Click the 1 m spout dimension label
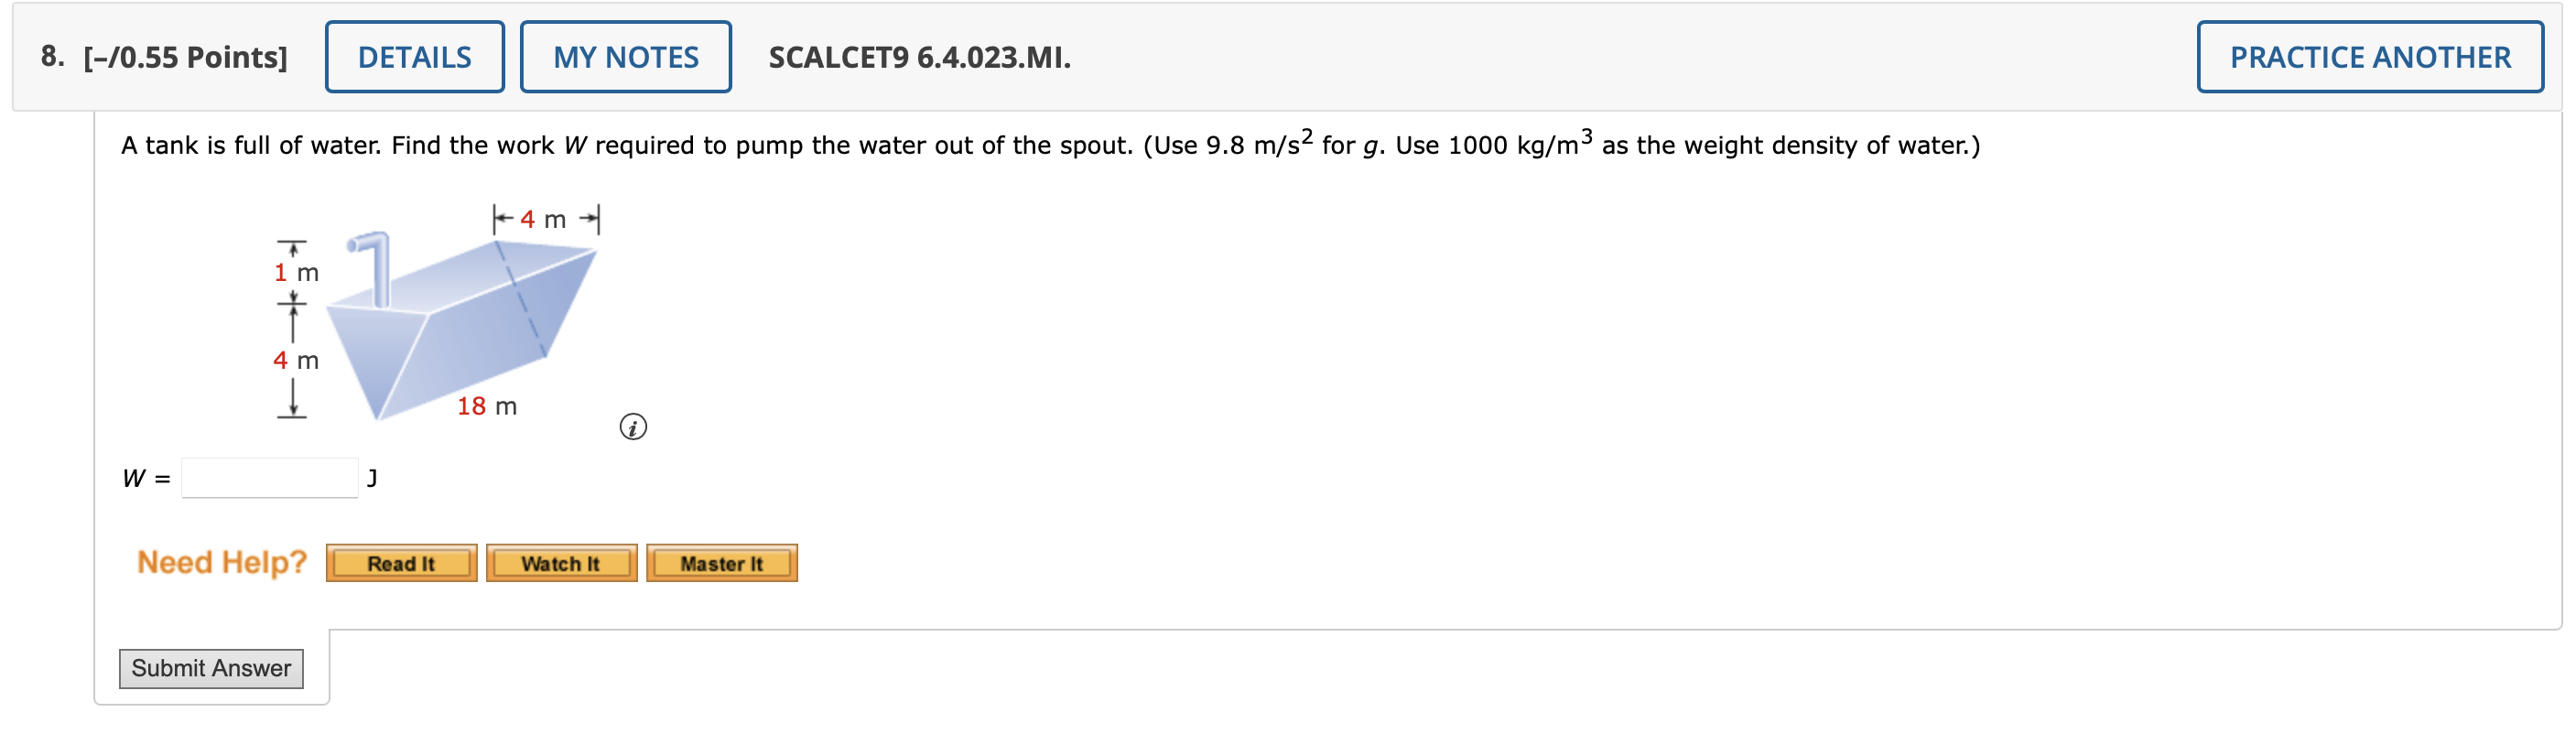This screenshot has height=734, width=2576. coord(296,272)
